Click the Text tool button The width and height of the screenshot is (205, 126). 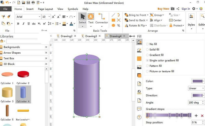tap(91, 20)
